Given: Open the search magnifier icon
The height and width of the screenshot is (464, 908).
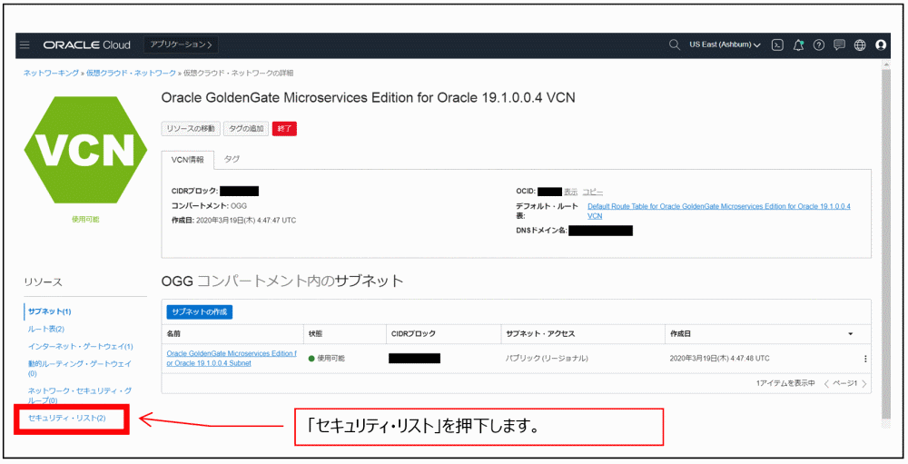Looking at the screenshot, I should click(674, 44).
